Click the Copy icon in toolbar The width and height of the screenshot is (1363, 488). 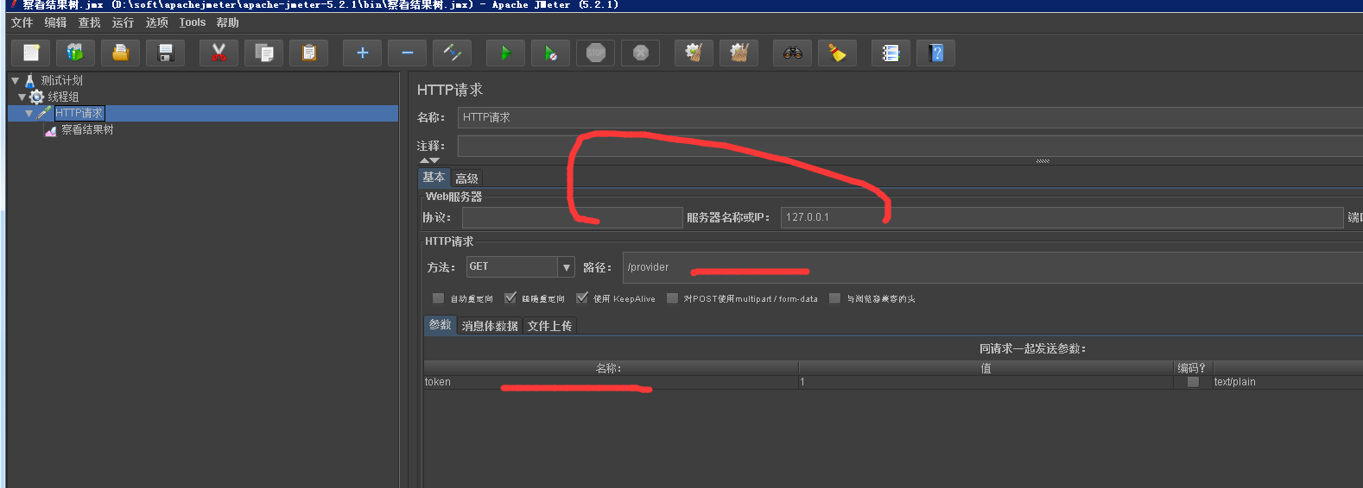point(264,53)
